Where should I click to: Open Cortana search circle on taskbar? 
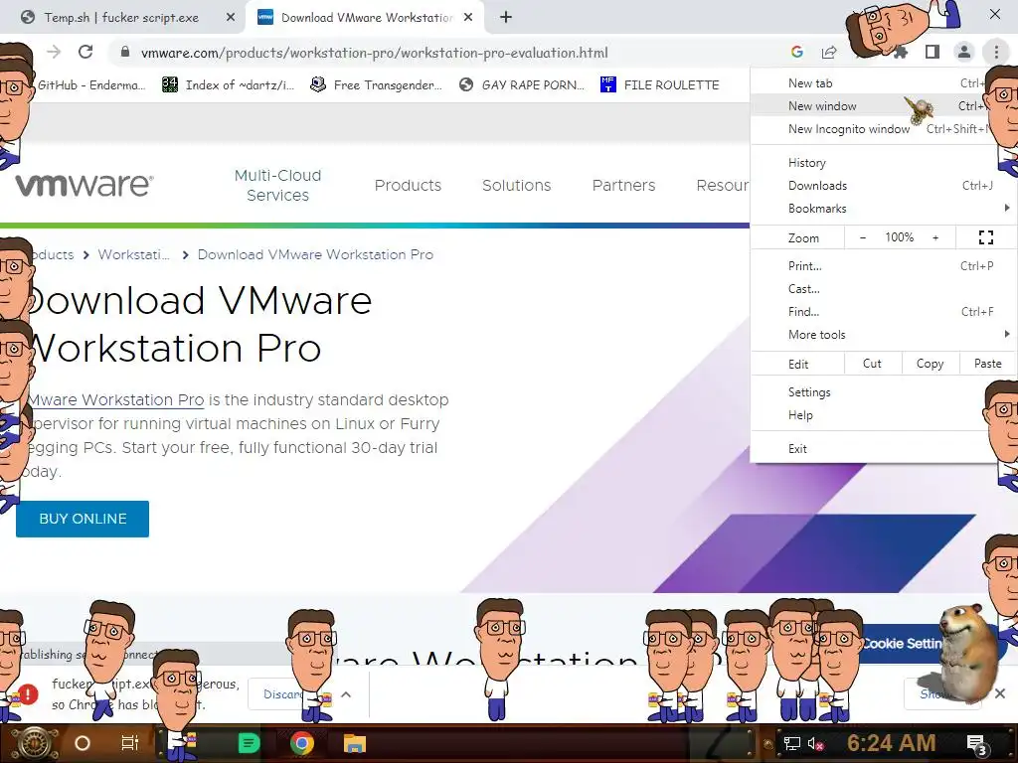point(83,743)
